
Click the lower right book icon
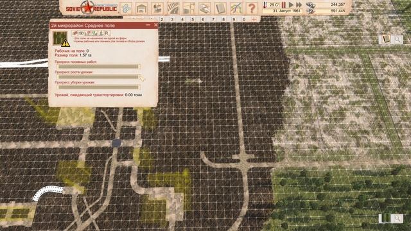coord(385,218)
